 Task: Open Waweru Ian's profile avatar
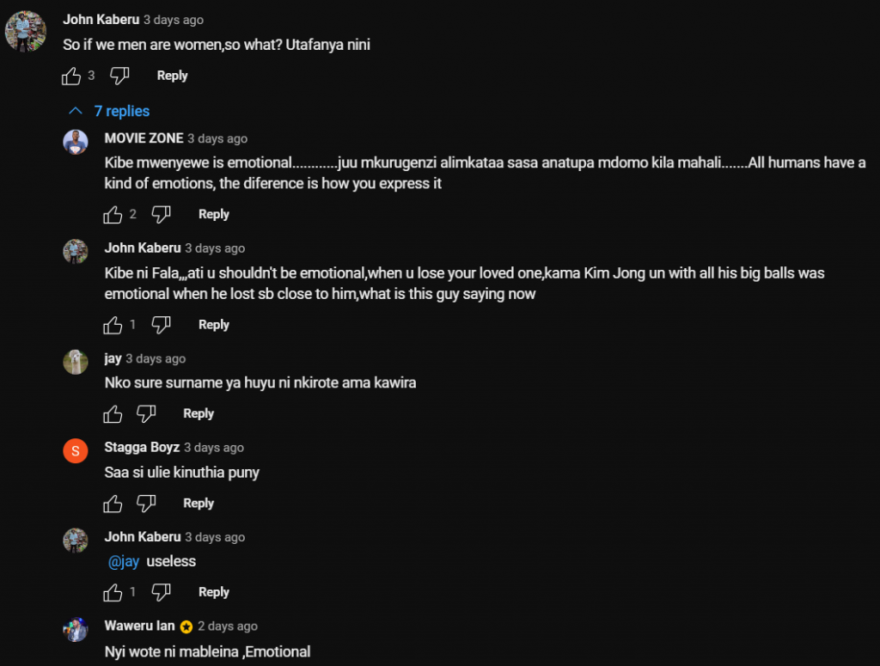pyautogui.click(x=76, y=630)
